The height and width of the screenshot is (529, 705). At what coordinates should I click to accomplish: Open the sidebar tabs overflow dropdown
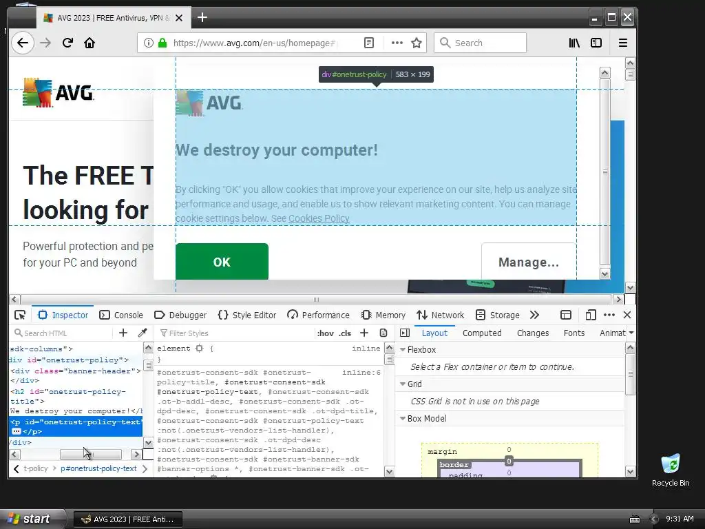coord(631,333)
